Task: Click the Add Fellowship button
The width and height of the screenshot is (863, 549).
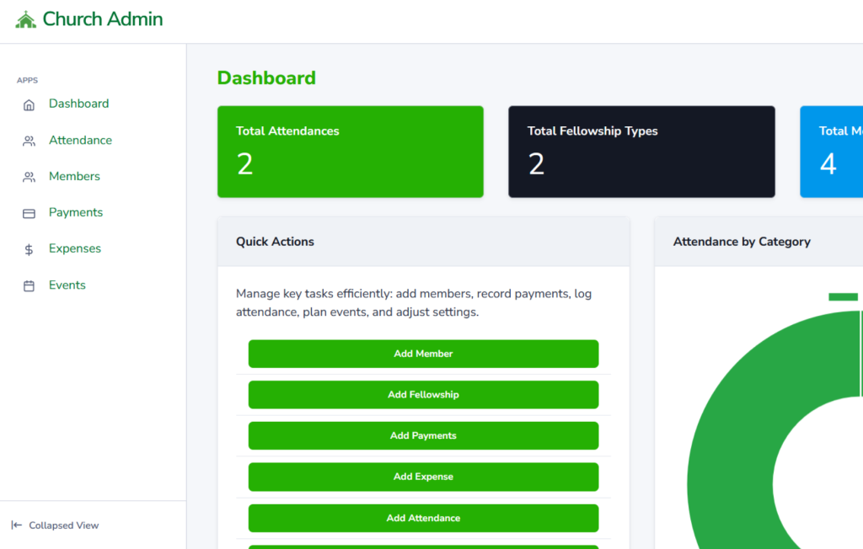Action: pyautogui.click(x=423, y=394)
